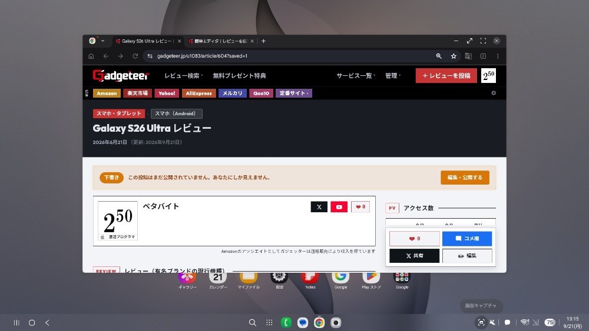Open the AliExpress shortcut link

coord(198,93)
